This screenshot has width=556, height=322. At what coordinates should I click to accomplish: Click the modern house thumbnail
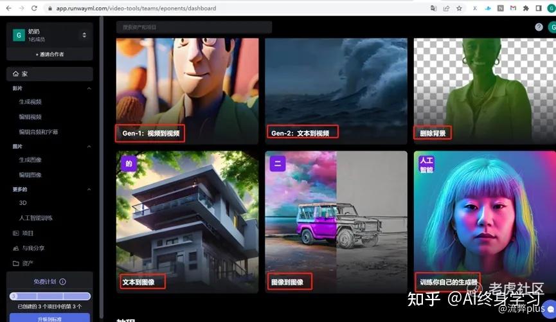(x=187, y=222)
